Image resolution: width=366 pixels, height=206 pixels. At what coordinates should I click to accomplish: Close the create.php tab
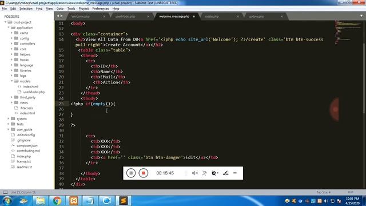[238, 17]
